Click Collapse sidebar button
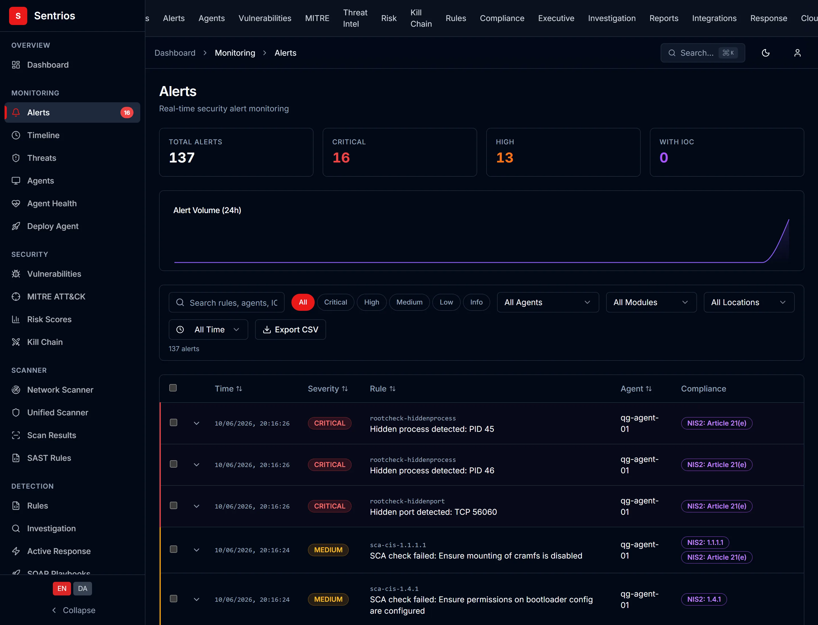 click(73, 610)
